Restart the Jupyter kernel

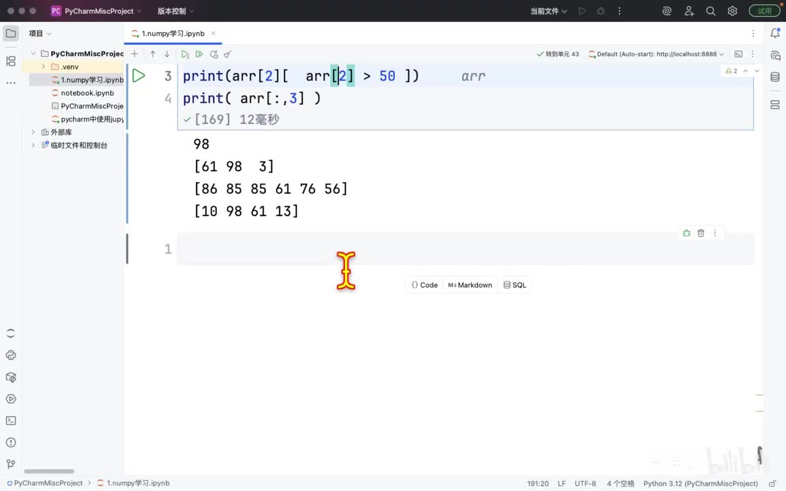tap(214, 54)
